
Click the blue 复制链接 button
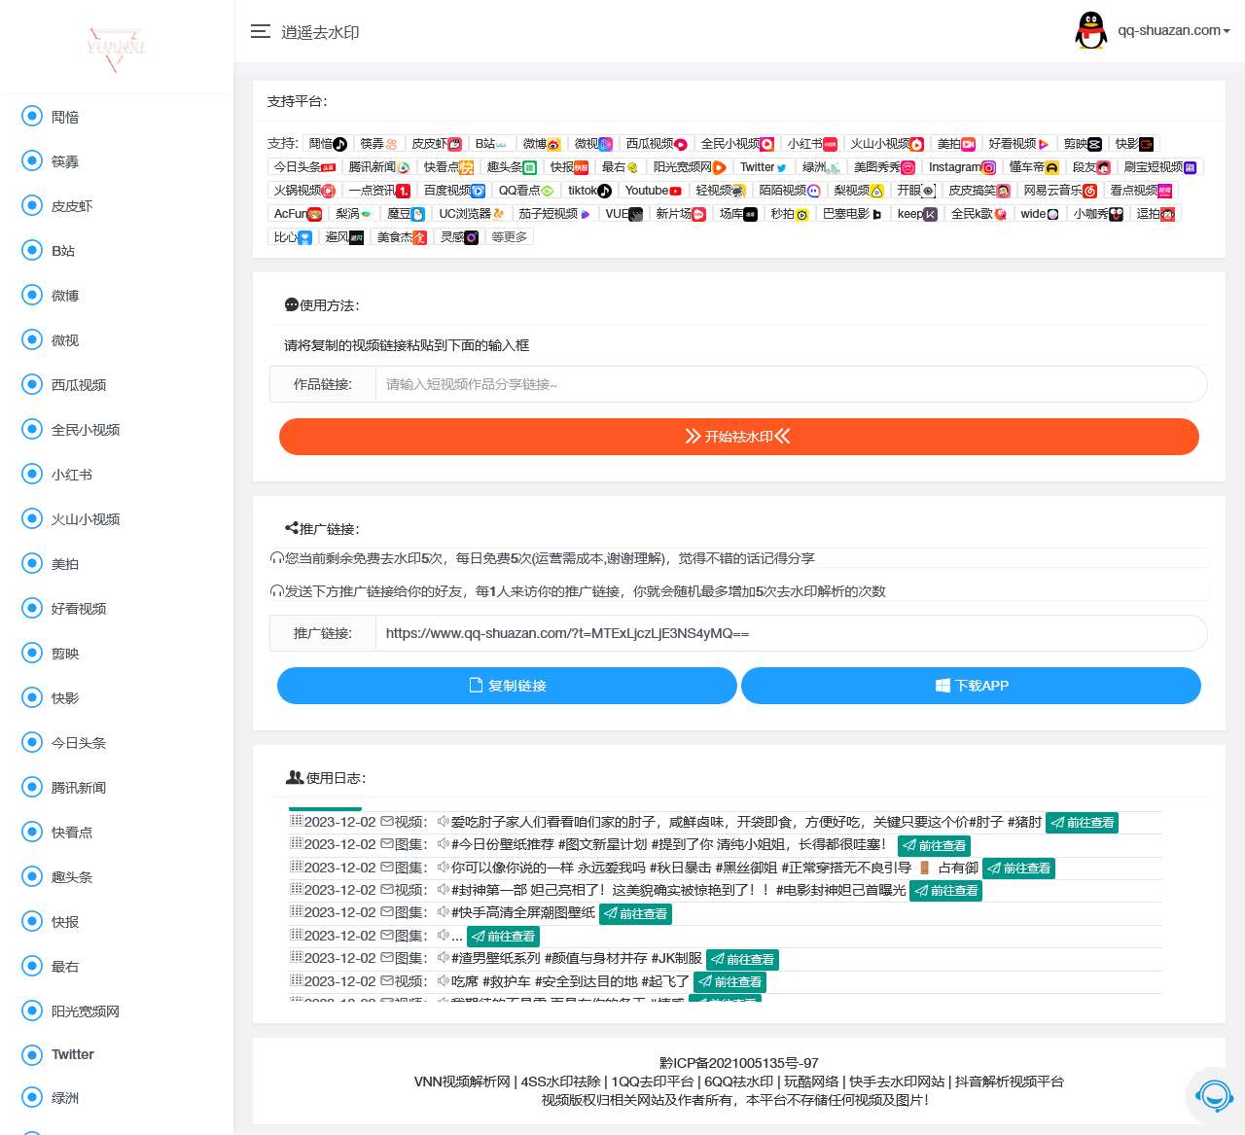coord(507,685)
